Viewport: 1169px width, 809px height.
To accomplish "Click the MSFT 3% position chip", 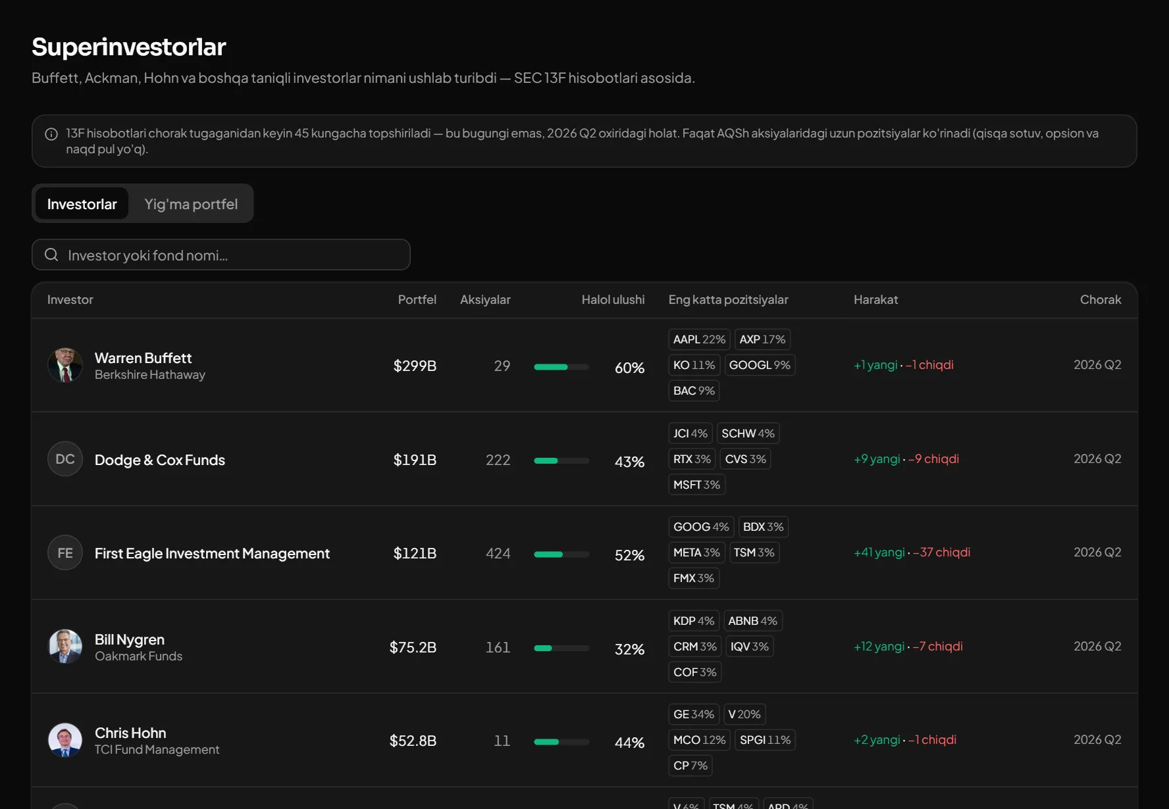I will pos(696,485).
